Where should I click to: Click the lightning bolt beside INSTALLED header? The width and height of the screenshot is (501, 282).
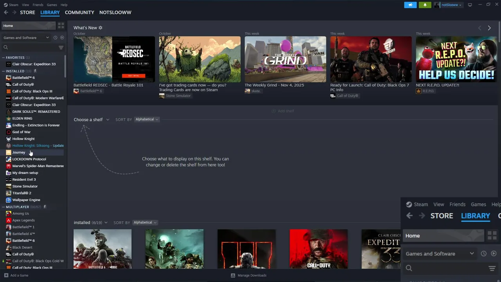35,71
